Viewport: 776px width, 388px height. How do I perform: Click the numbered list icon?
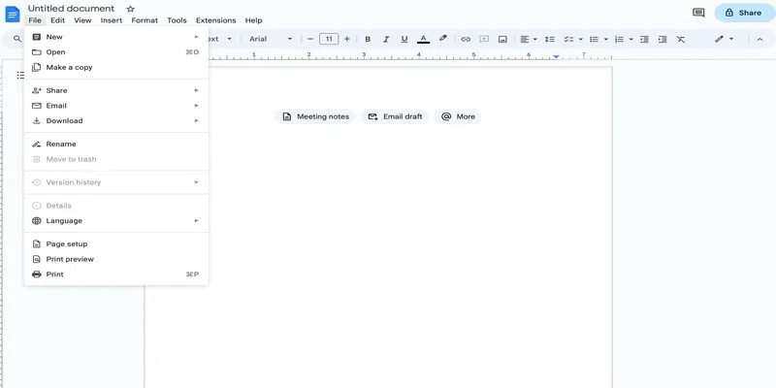(x=619, y=39)
